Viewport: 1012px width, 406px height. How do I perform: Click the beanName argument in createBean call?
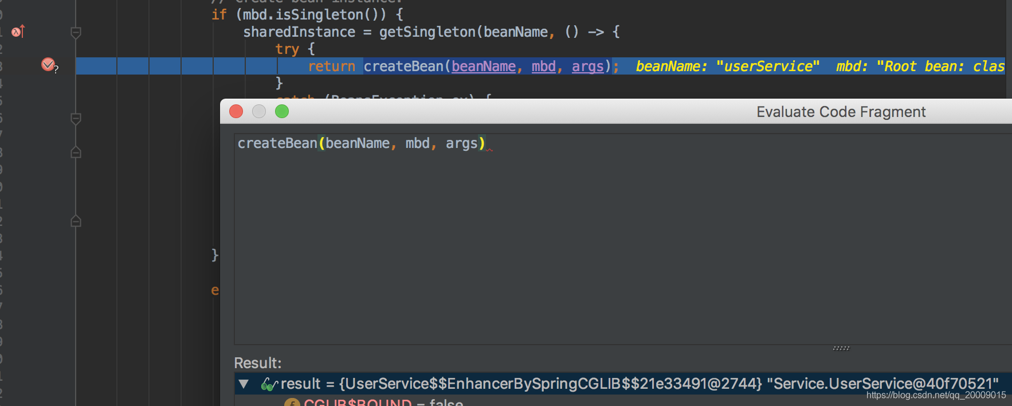click(x=484, y=67)
